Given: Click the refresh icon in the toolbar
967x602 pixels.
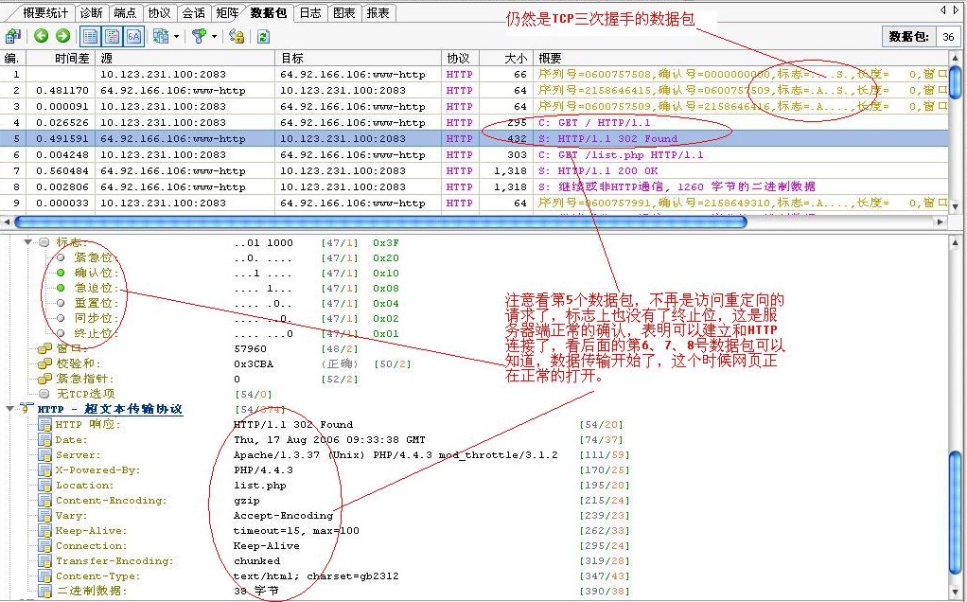Looking at the screenshot, I should tap(263, 36).
